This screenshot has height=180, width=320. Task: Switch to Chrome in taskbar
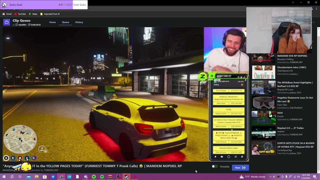[x=61, y=177]
